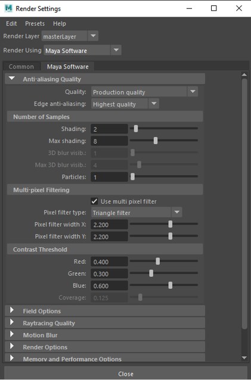The image size is (251, 380).
Task: Click the Max shading input field
Action: [x=109, y=141]
